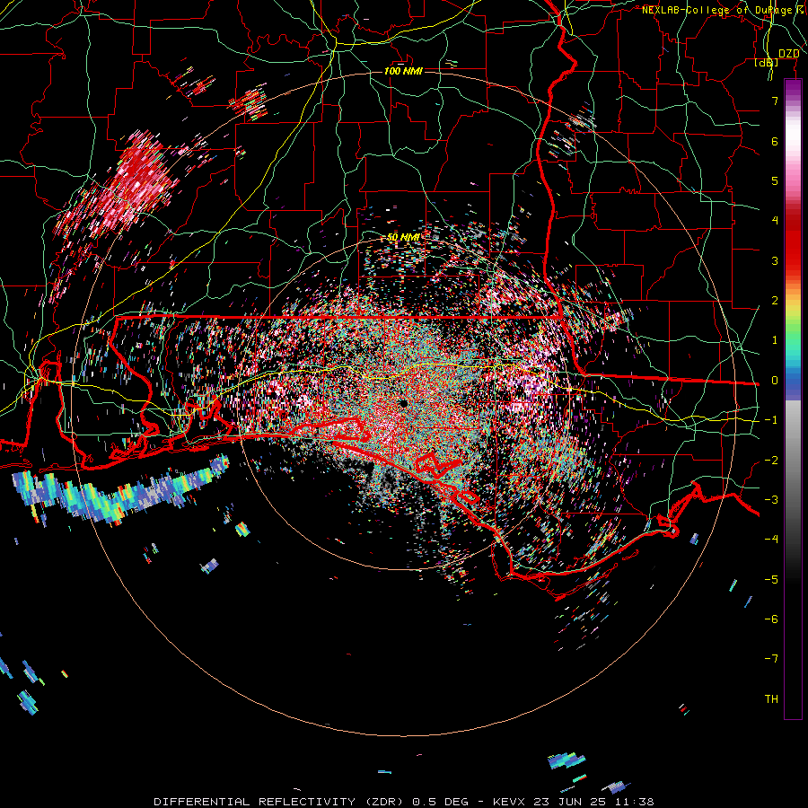Click the TH label at scale bottom
The width and height of the screenshot is (808, 808).
tap(771, 699)
